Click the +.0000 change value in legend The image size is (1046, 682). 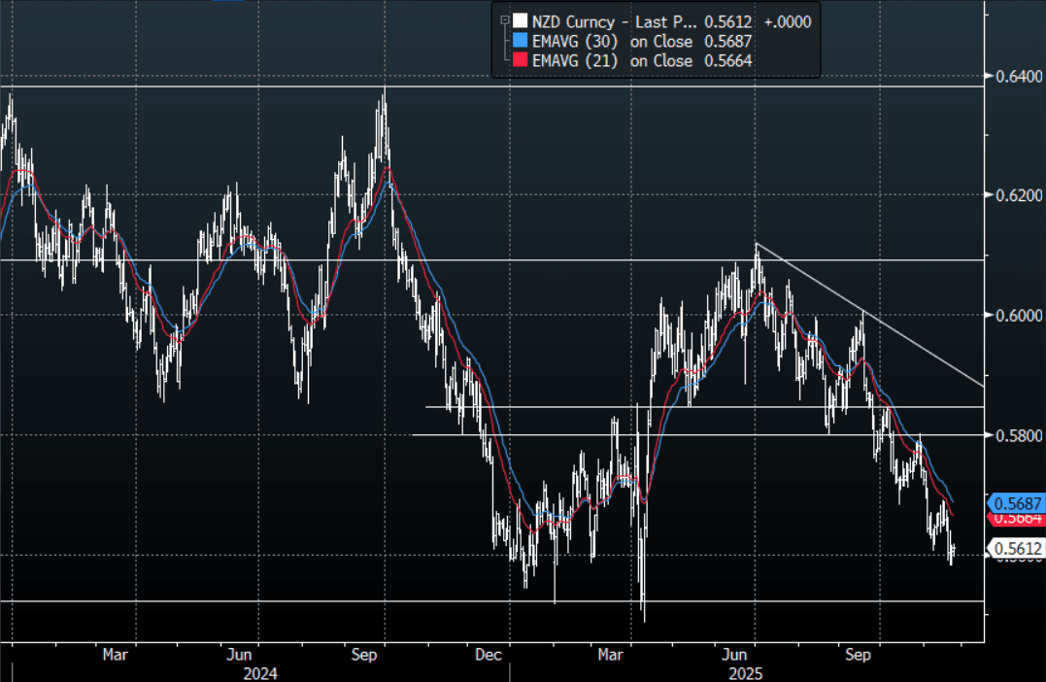[x=788, y=20]
